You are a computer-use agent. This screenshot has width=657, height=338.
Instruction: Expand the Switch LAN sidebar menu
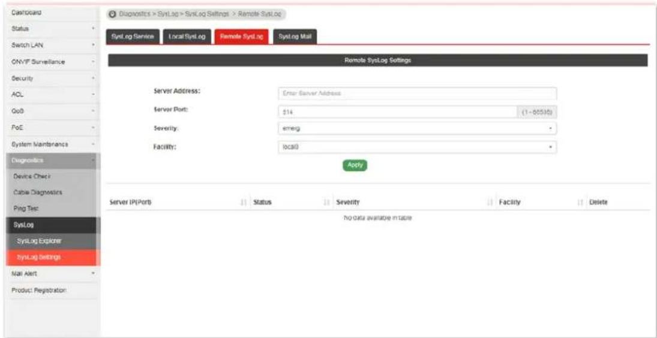[52, 45]
